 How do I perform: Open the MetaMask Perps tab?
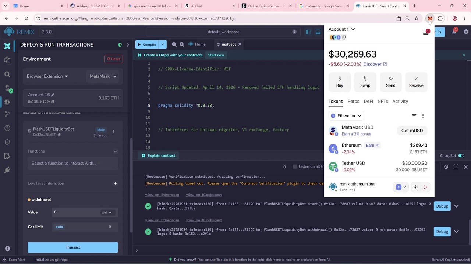[x=353, y=102]
